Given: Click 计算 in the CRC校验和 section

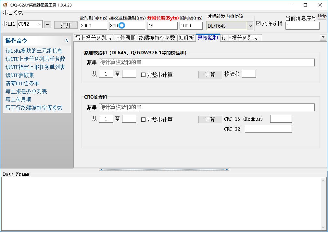Looking at the screenshot, I should [210, 119].
